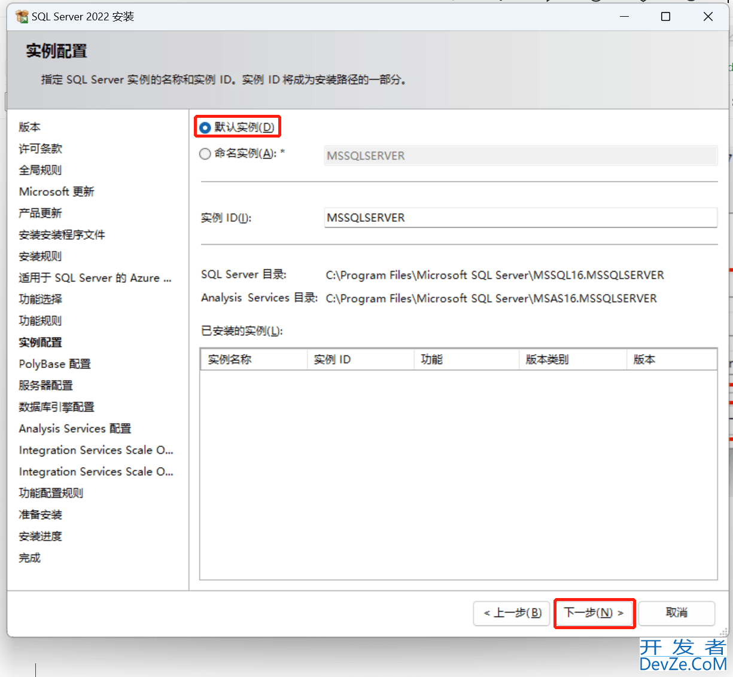Open the 许可条款 step in sidebar

tap(41, 148)
